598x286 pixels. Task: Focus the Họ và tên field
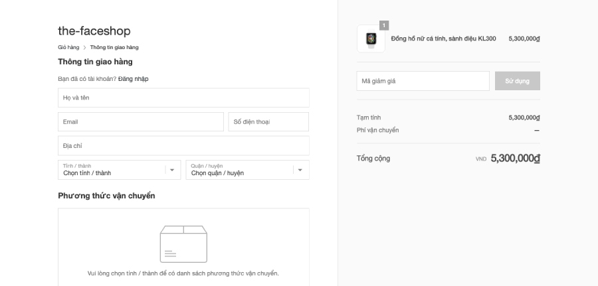183,98
